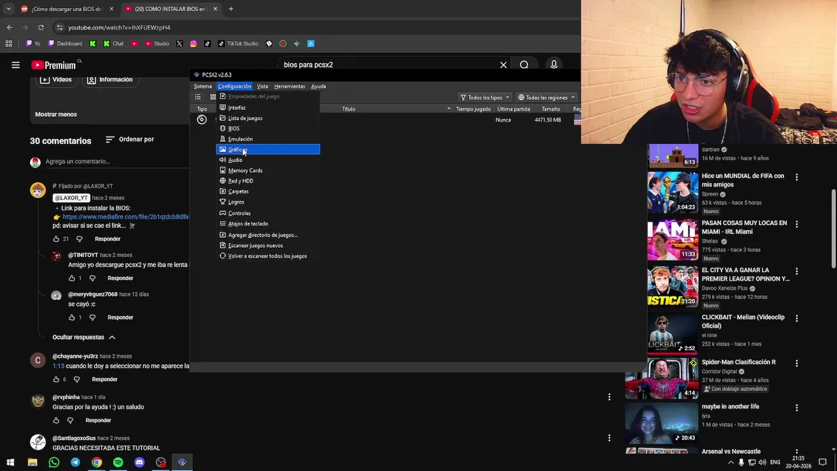Open Spotify from the taskbar
The height and width of the screenshot is (471, 837).
tap(118, 462)
